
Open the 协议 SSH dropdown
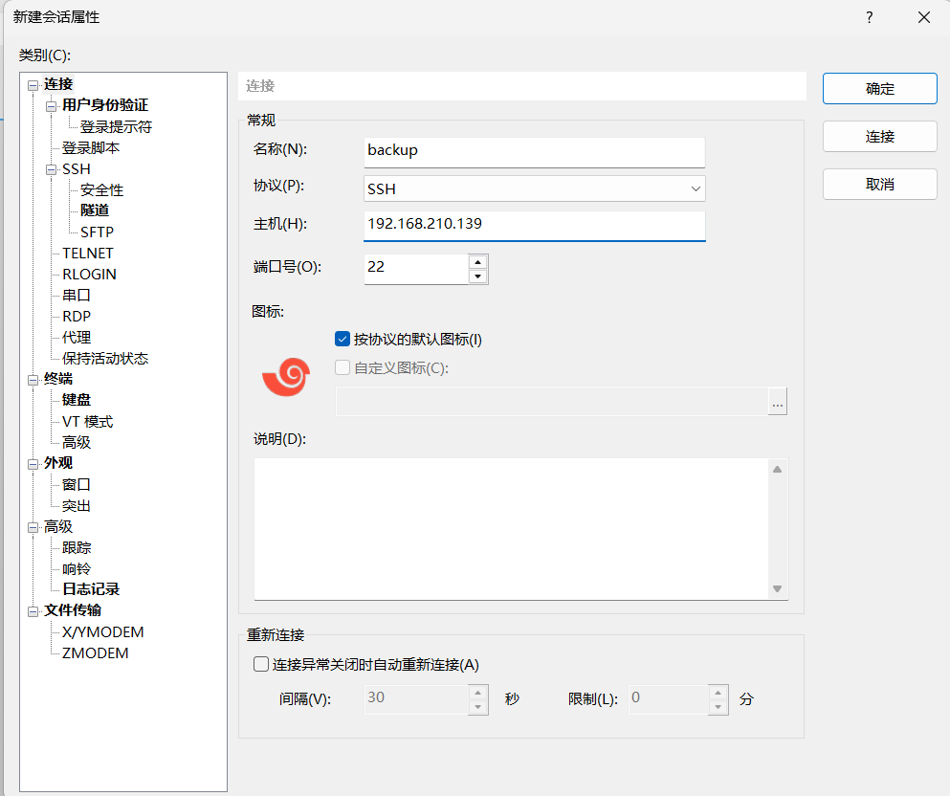[535, 188]
